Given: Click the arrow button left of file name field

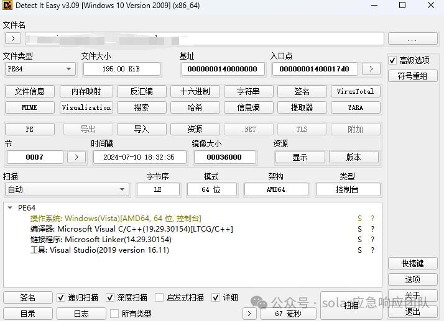Looking at the screenshot, I should [12, 38].
